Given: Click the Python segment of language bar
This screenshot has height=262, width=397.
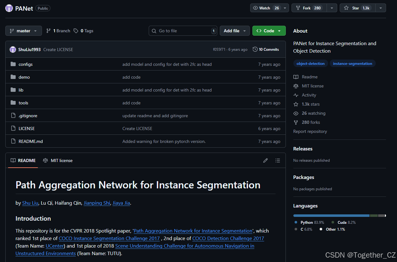Looking at the screenshot, I should (331, 216).
